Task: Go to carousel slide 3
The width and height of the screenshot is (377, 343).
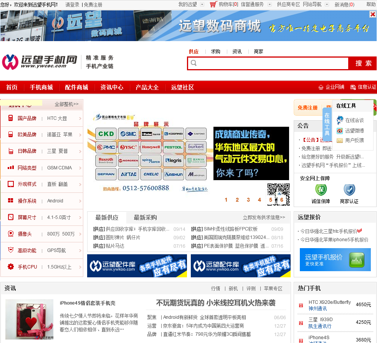Action: tap(248, 200)
